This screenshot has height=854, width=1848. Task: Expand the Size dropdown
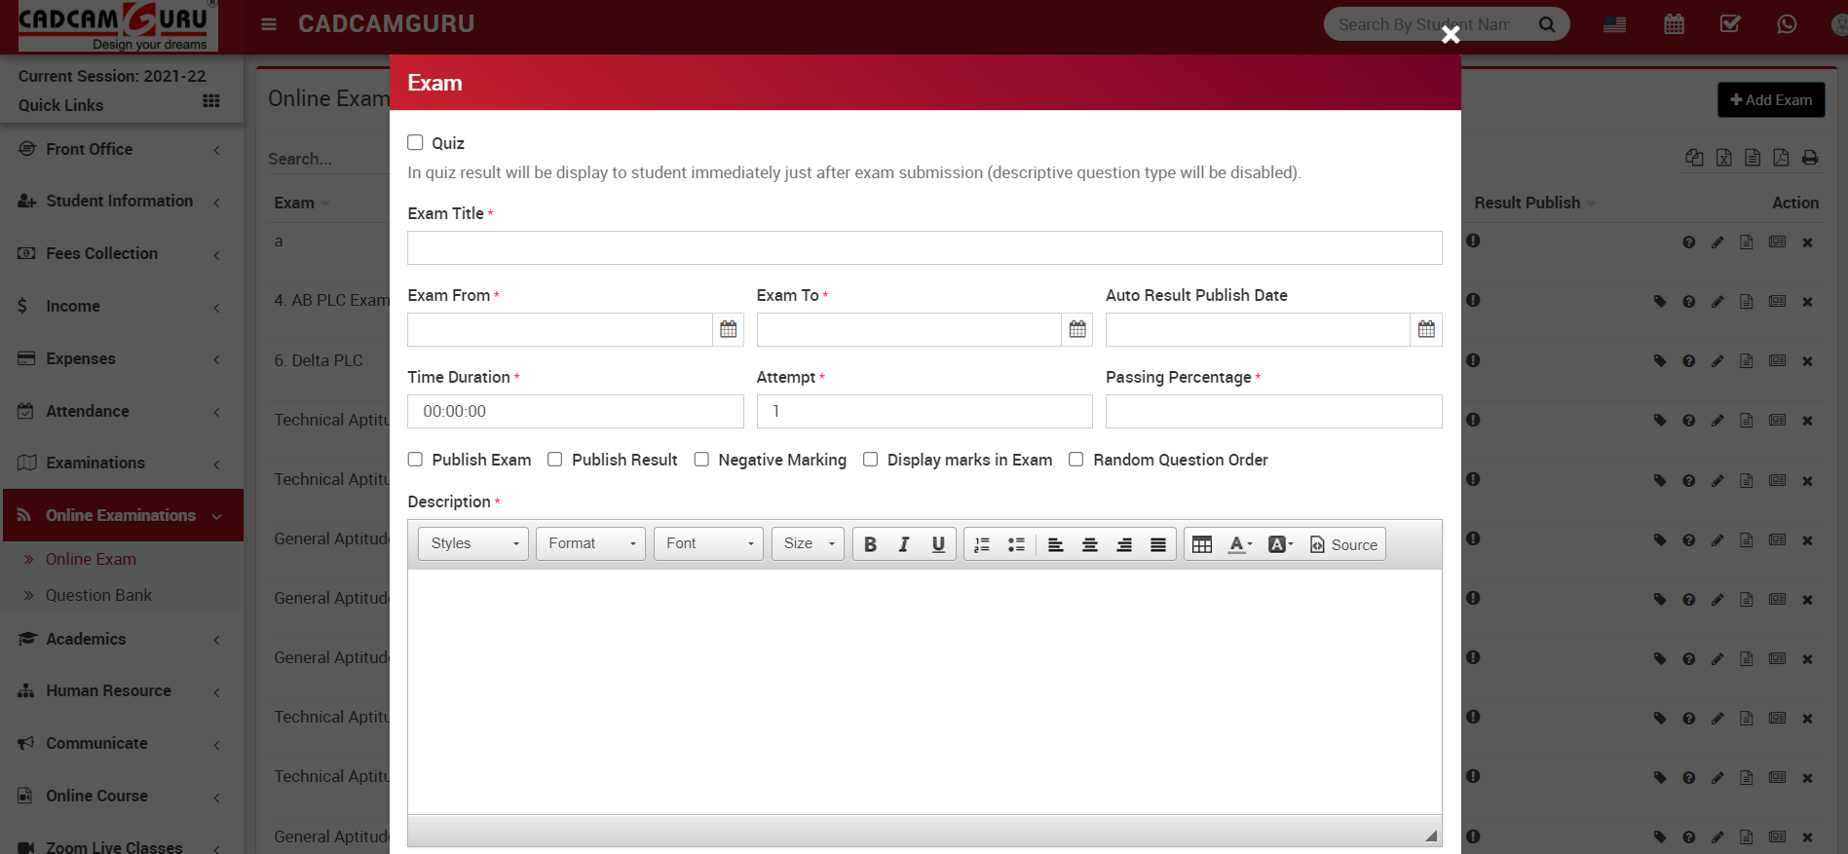808,543
